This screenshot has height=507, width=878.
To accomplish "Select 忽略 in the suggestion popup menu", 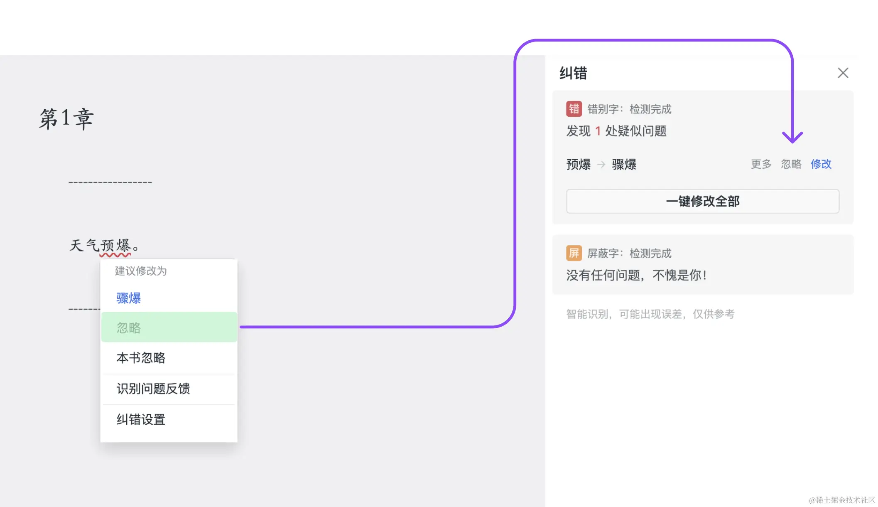I will coord(169,327).
